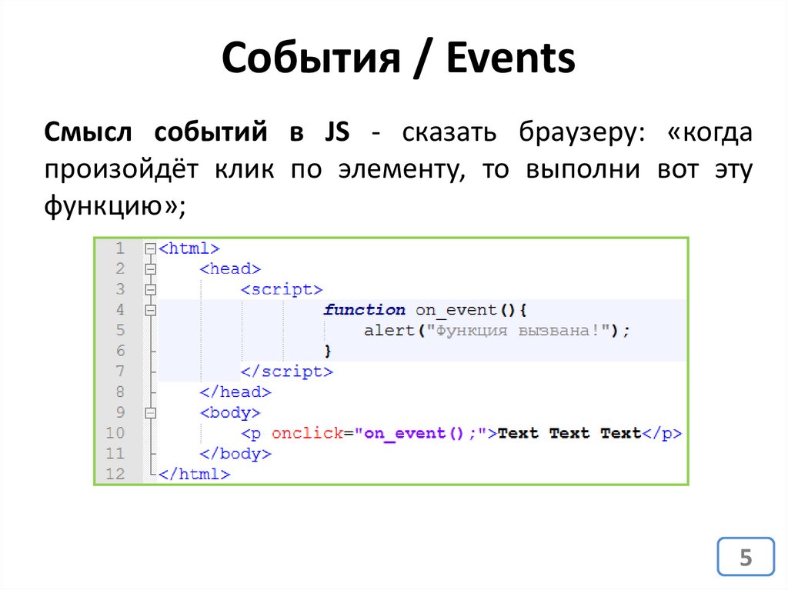Click the word "функцию»;" in the paragraph
The image size is (788, 590).
[x=115, y=206]
